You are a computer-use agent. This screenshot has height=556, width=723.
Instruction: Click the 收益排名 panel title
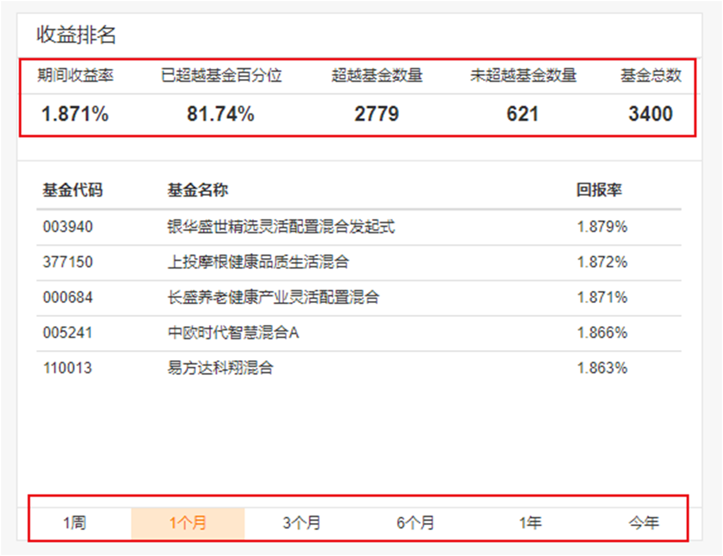pos(77,35)
